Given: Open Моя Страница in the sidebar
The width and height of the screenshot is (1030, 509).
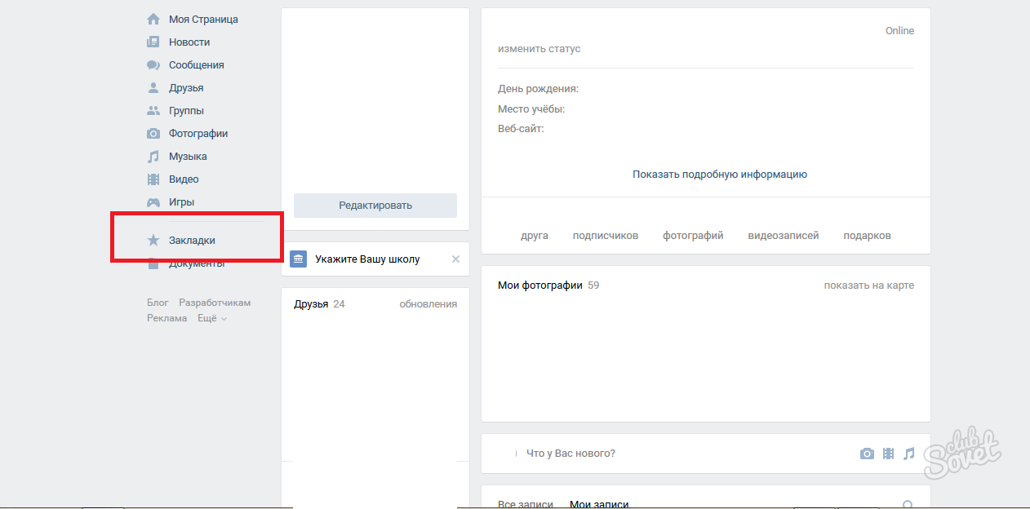Looking at the screenshot, I should [x=204, y=19].
